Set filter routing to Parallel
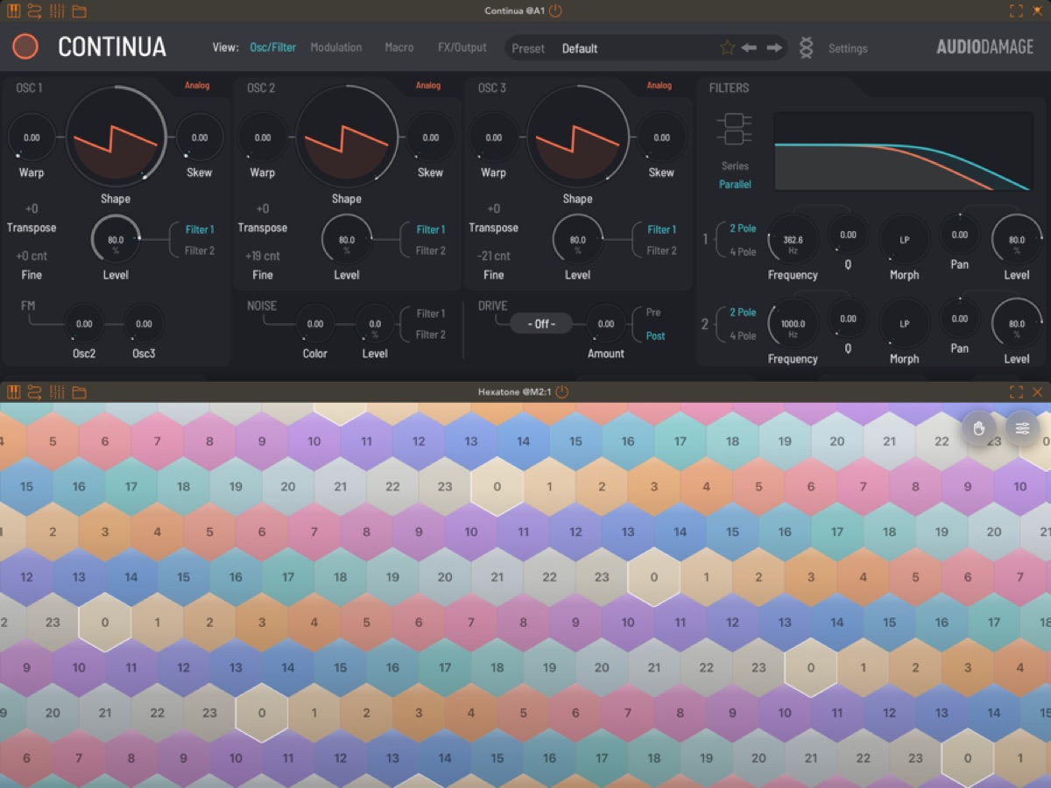1051x788 pixels. [x=735, y=184]
